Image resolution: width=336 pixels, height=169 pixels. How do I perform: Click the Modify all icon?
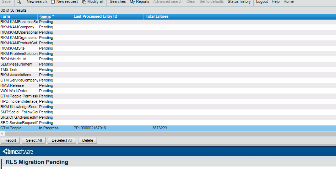click(84, 2)
